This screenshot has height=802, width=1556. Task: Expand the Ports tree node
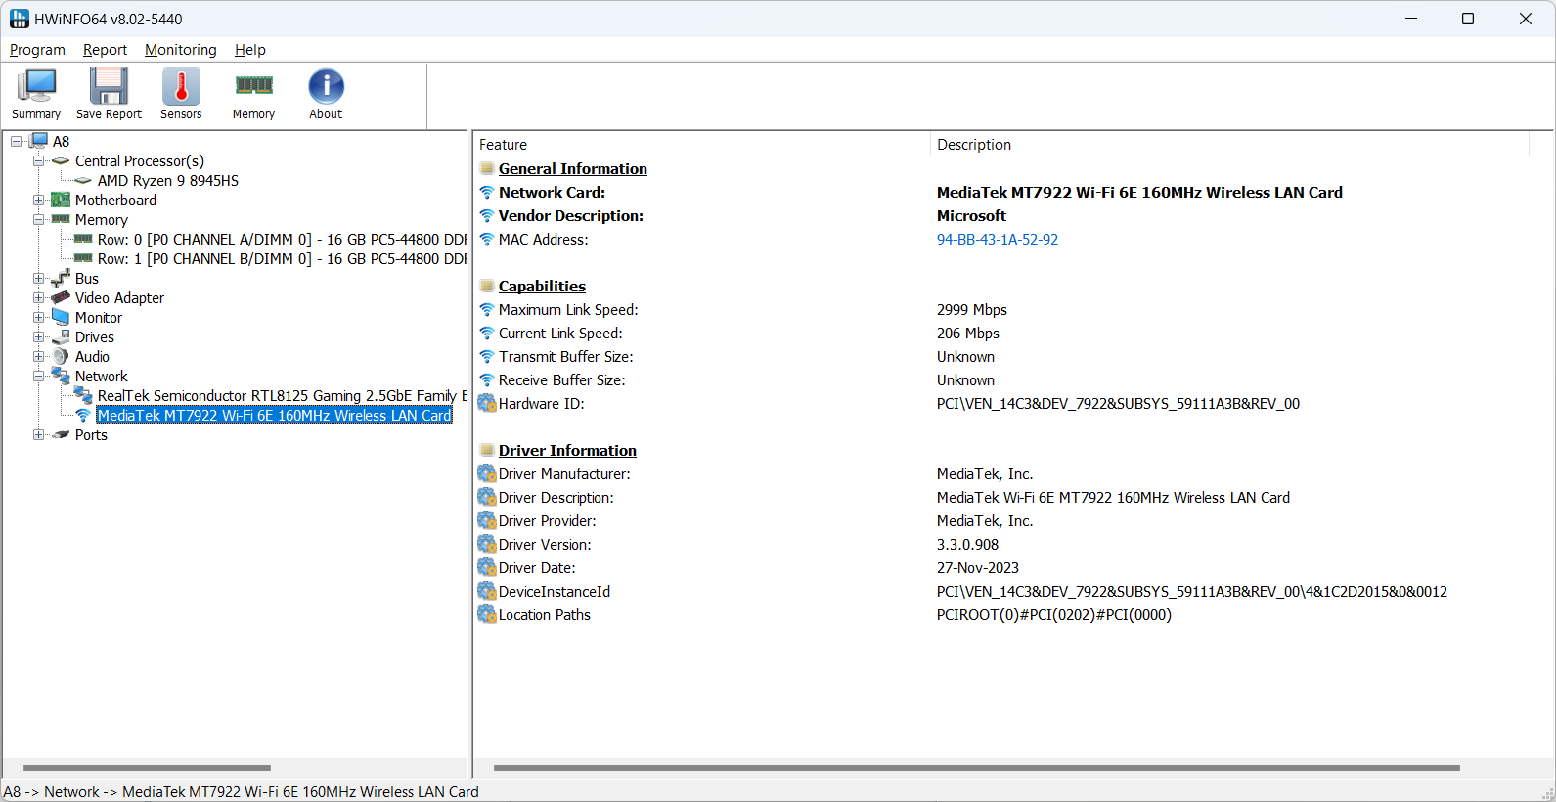39,435
